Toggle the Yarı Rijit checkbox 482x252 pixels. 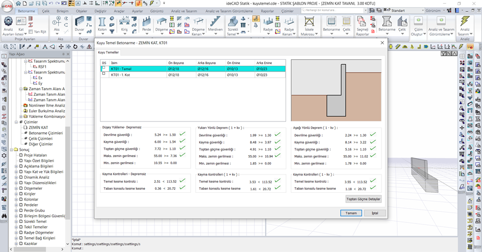pyautogui.click(x=31, y=32)
